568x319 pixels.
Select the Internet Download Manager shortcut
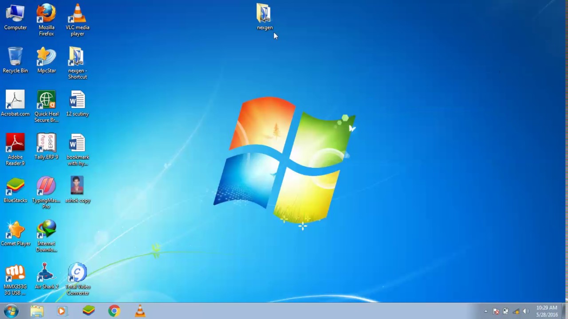pos(46,236)
